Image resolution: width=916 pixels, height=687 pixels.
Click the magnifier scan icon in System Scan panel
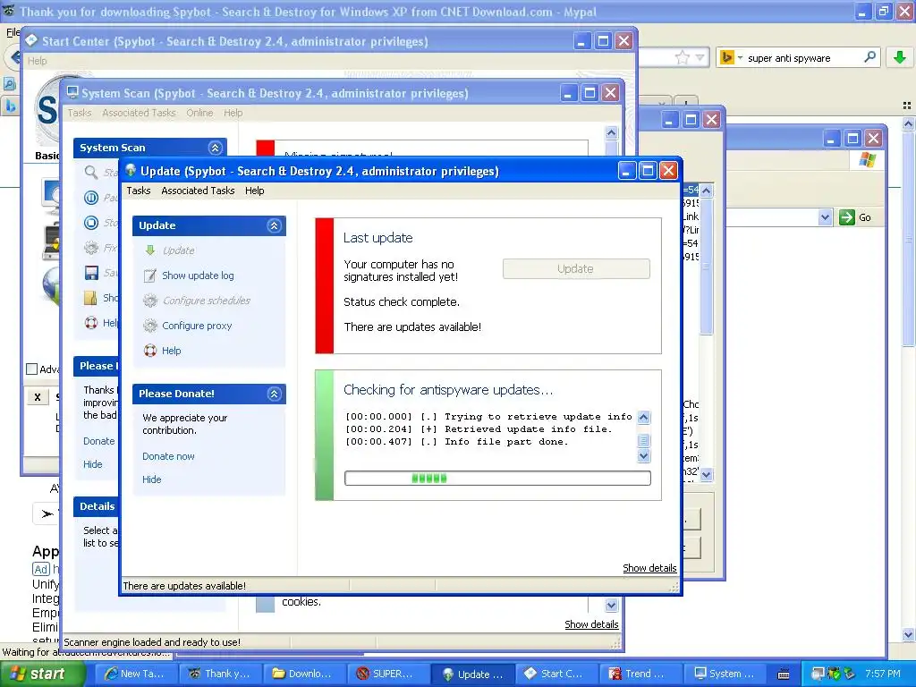coord(91,172)
